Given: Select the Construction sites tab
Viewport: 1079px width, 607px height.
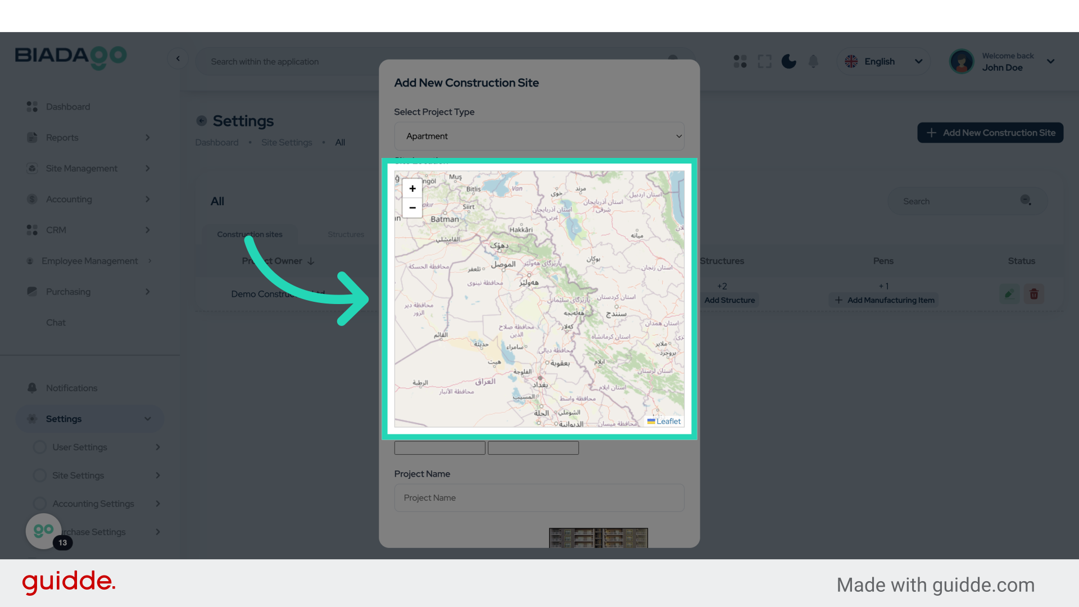Looking at the screenshot, I should coord(250,234).
